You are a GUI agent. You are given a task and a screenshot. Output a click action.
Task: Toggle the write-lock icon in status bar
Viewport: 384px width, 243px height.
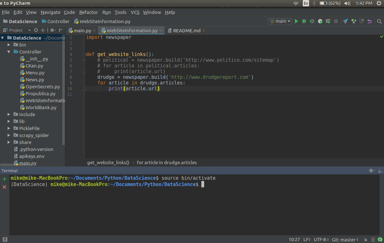(365, 240)
